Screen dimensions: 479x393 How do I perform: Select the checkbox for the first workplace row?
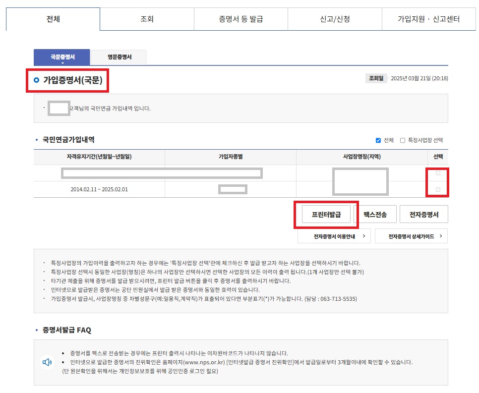pyautogui.click(x=437, y=173)
